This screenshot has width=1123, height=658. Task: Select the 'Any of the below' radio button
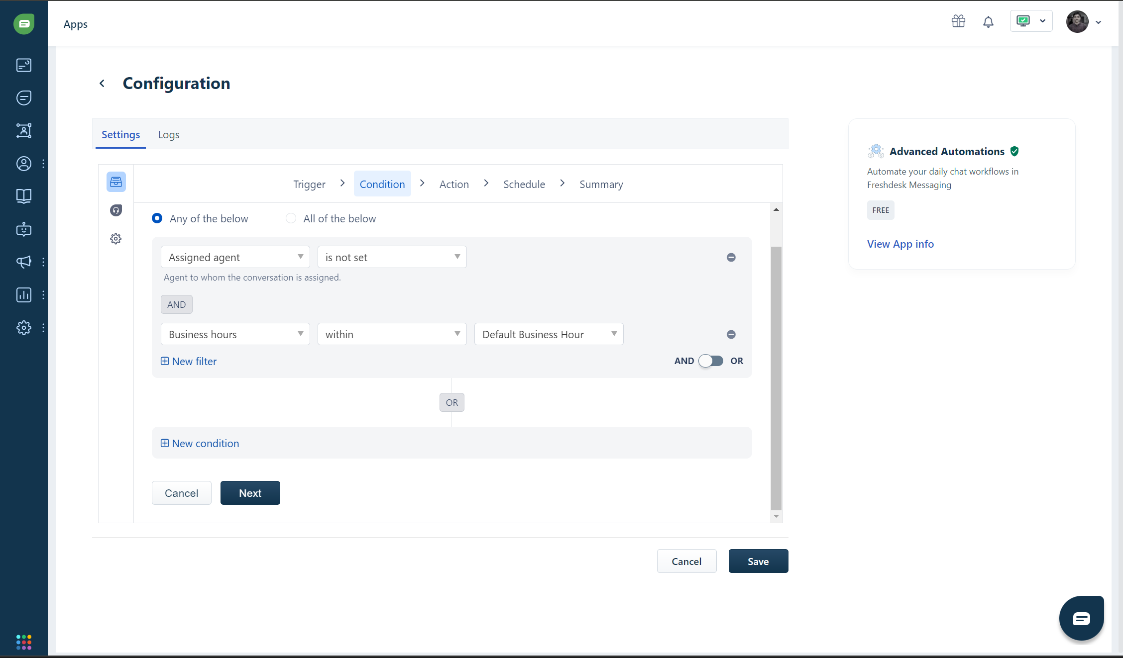[x=157, y=218]
